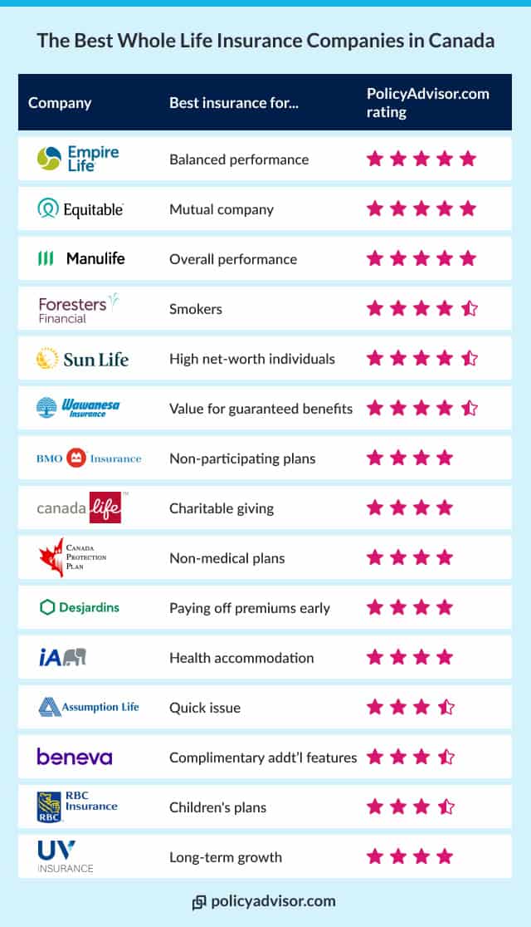
Task: Click the Empire Life logo
Action: [78, 159]
